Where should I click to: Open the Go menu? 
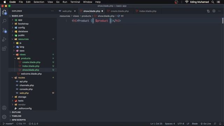coord(58,2)
